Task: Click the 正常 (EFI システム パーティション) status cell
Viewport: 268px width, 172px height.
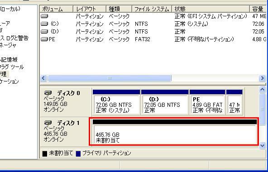Action: [211, 16]
